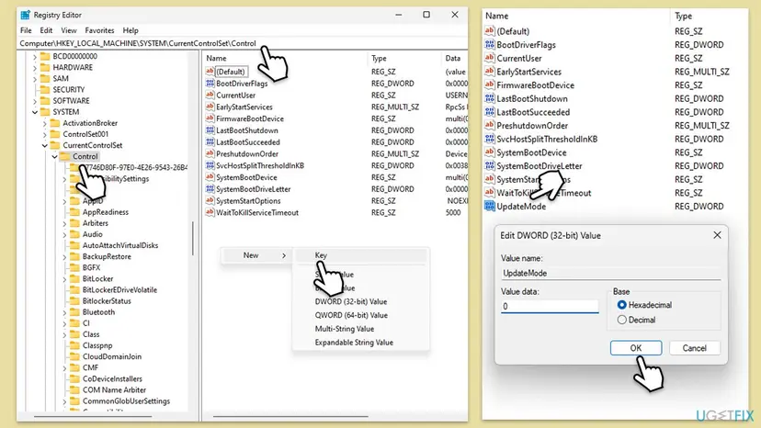Select the Hexadecimal base option
Screen dimensions: 761x428
[x=621, y=305]
